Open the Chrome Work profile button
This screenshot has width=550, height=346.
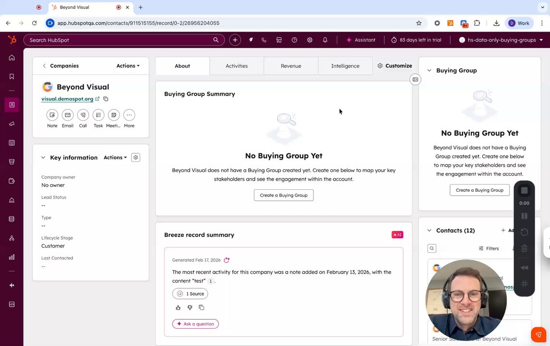(x=519, y=23)
